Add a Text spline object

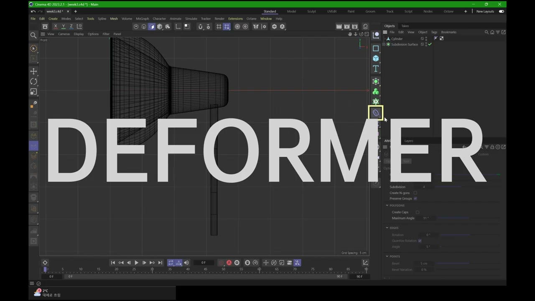pyautogui.click(x=376, y=69)
